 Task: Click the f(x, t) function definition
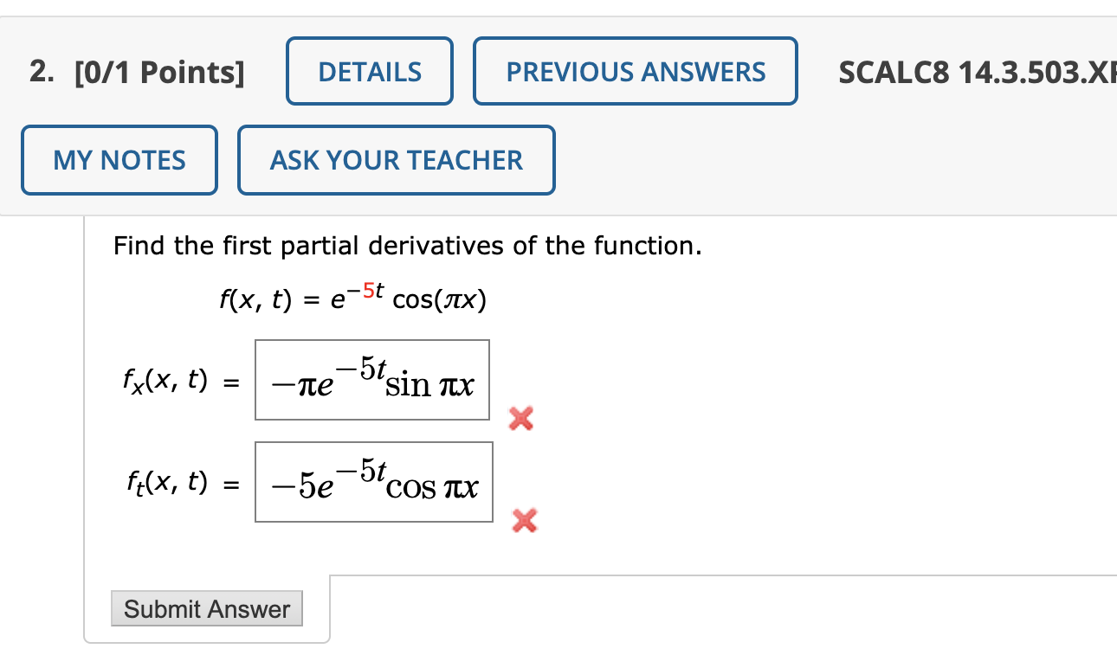352,299
